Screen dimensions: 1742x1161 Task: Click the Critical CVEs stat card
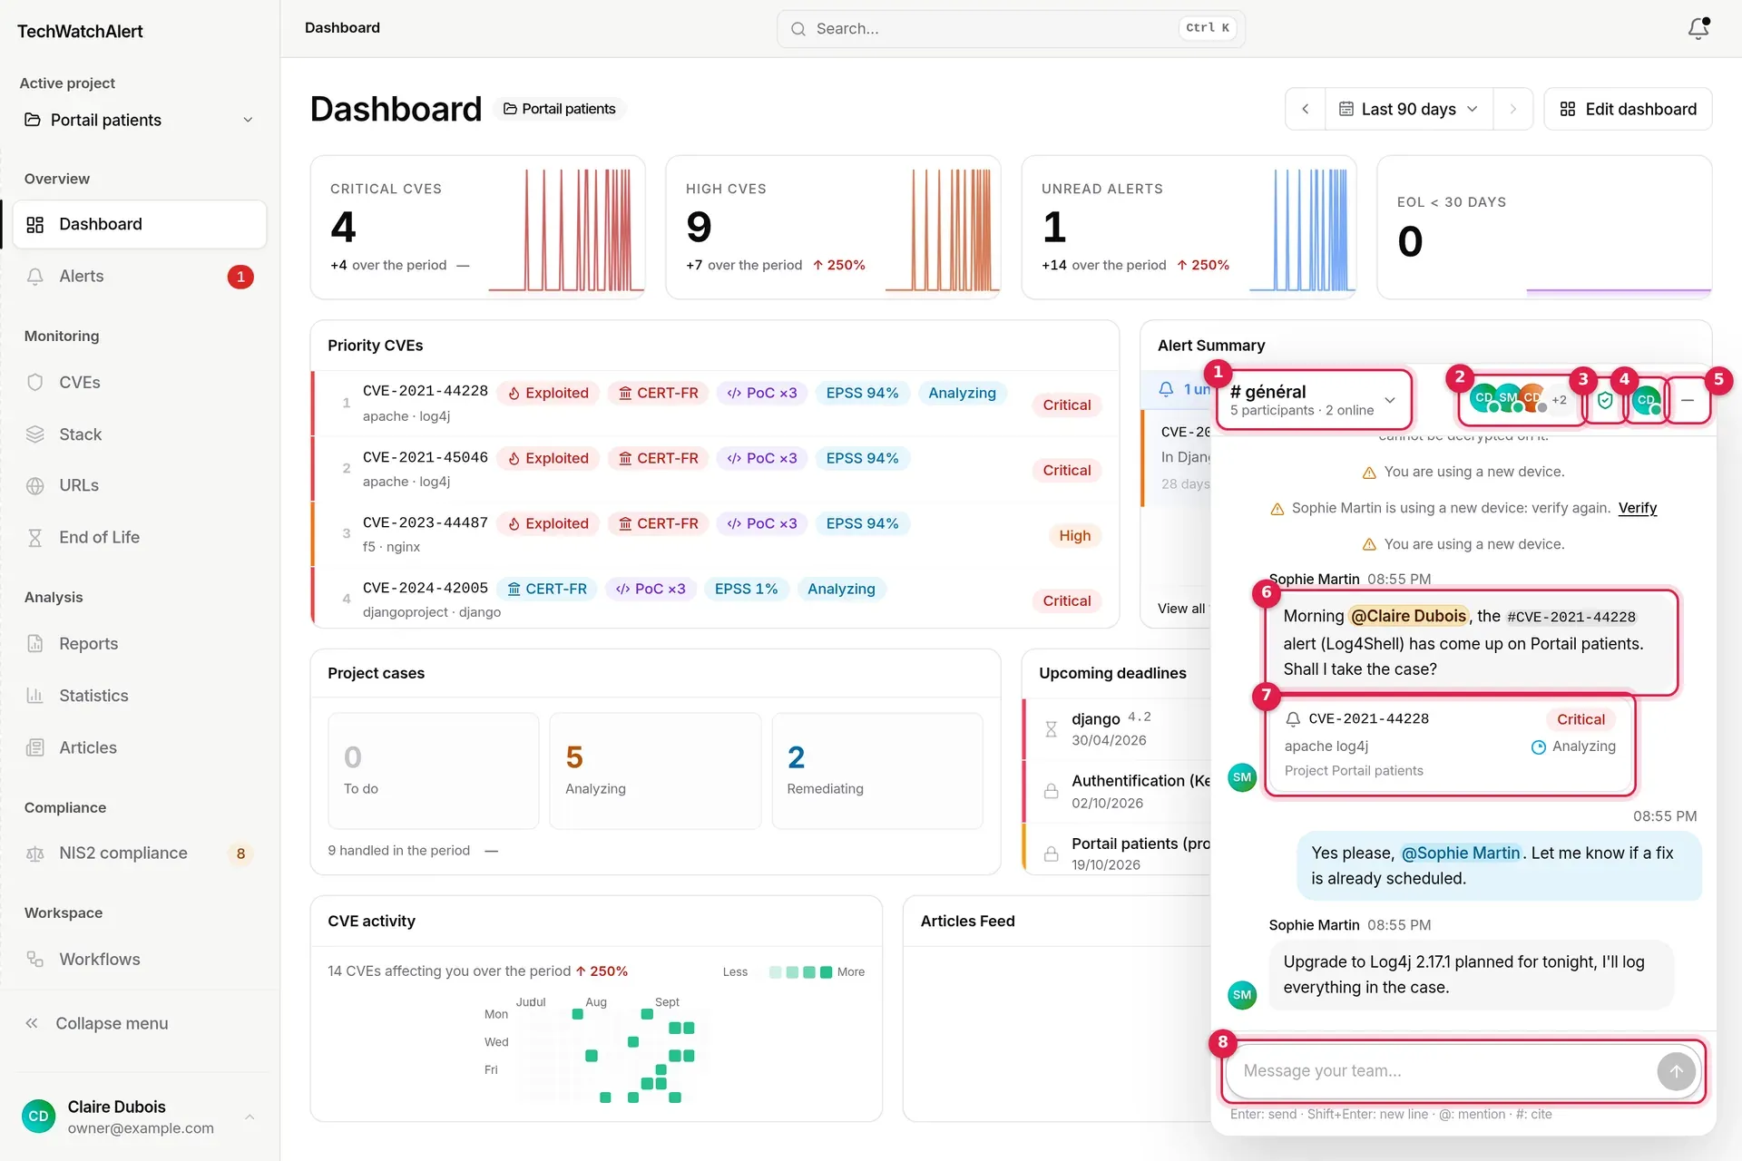click(x=478, y=228)
